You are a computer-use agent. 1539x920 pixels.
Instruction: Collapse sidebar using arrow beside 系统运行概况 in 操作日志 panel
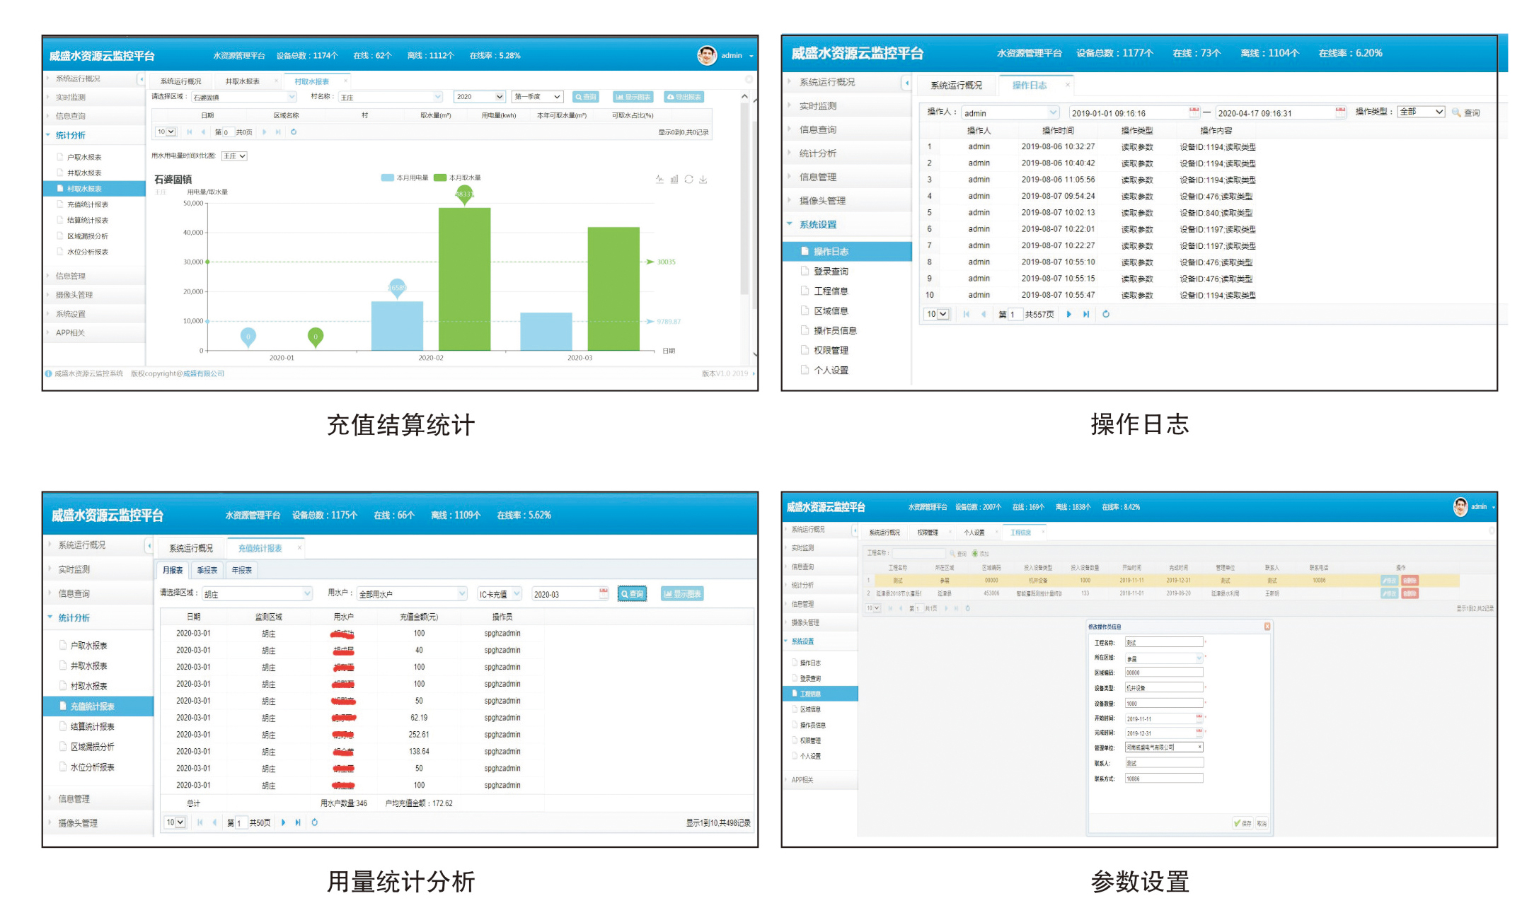pos(906,83)
